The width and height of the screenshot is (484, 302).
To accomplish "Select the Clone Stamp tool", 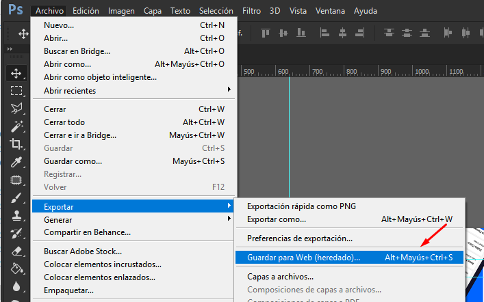I will 16,216.
